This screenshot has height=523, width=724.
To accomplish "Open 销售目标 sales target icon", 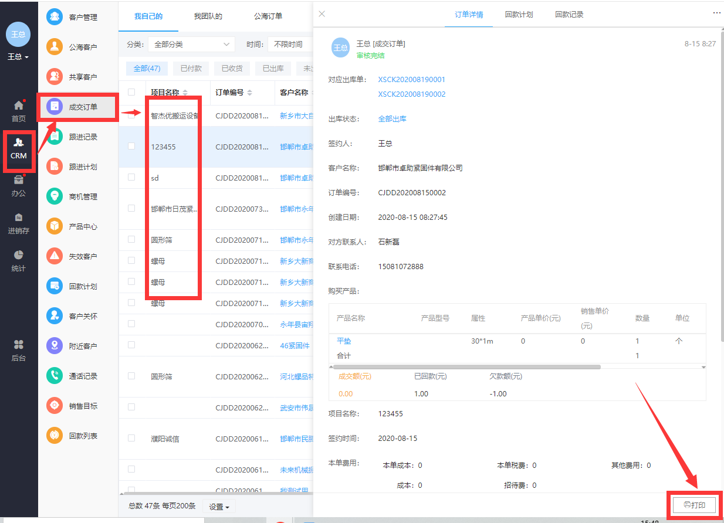I will tap(55, 406).
